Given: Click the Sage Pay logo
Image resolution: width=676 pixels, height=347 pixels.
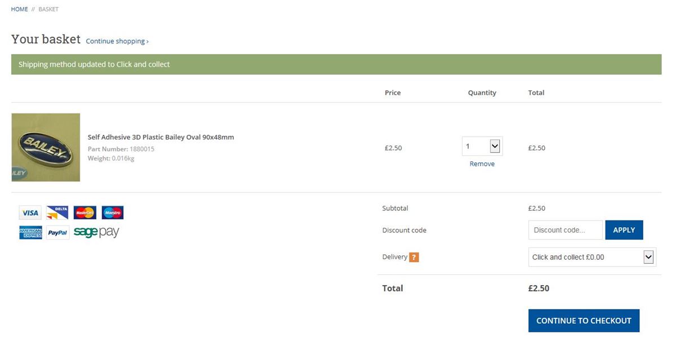Looking at the screenshot, I should (96, 232).
